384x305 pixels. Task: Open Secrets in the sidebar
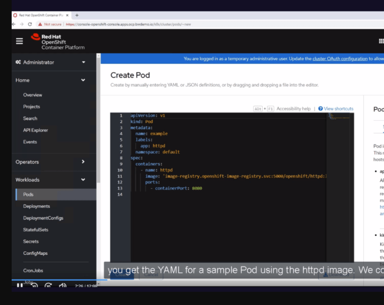click(x=31, y=241)
